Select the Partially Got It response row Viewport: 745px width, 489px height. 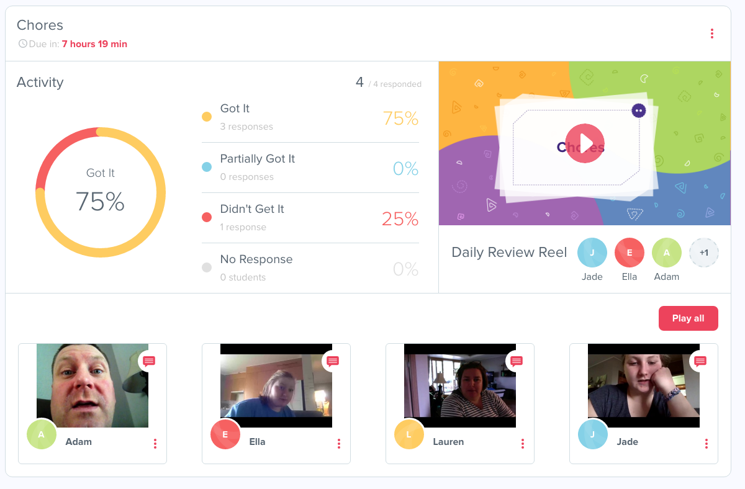click(x=310, y=168)
